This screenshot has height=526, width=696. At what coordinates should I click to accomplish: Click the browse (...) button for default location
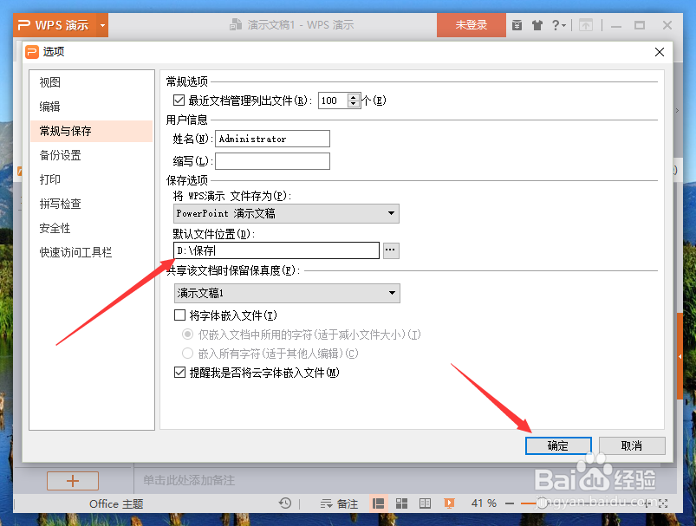(x=391, y=250)
